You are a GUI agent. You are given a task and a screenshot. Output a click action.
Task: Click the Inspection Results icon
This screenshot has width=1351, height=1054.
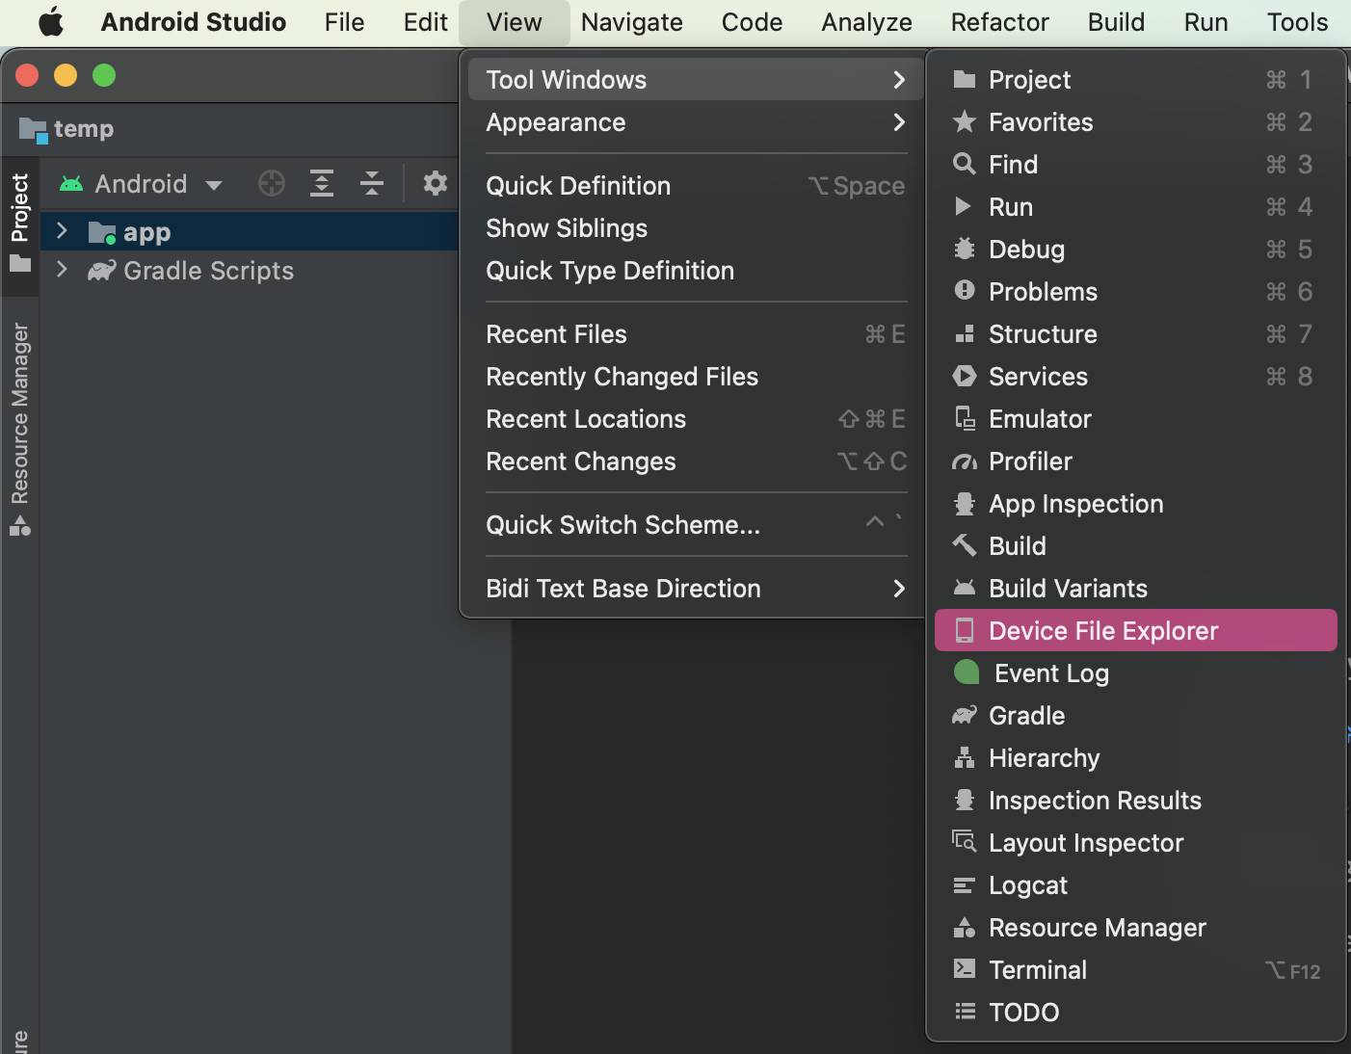[964, 800]
